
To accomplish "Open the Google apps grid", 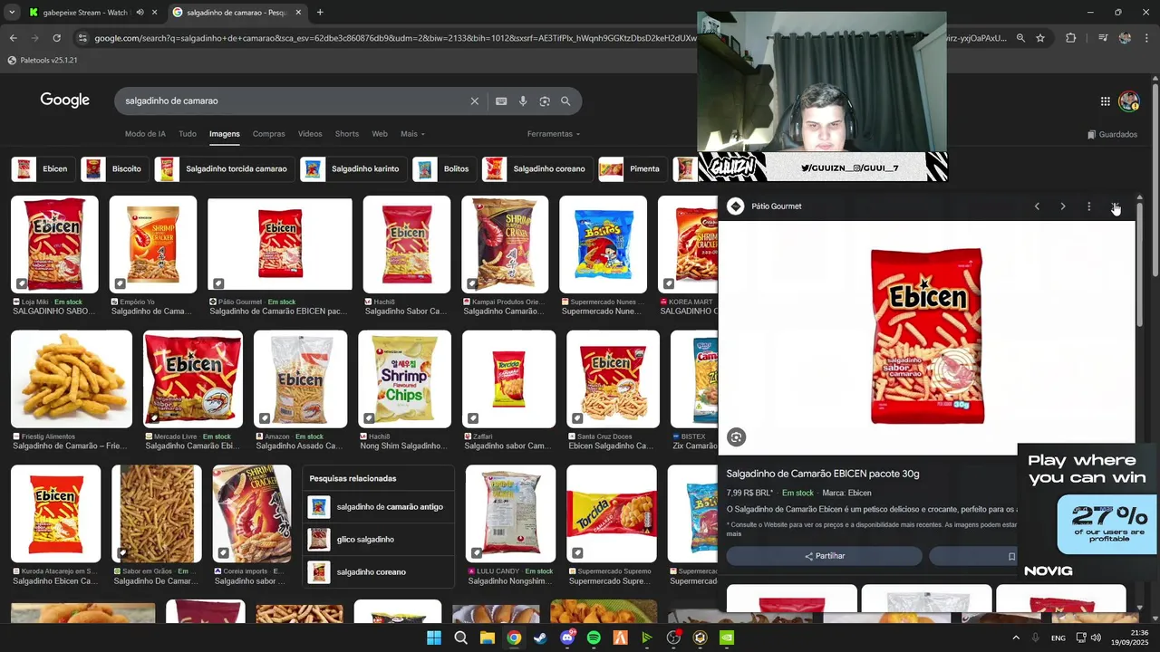I will click(1105, 101).
